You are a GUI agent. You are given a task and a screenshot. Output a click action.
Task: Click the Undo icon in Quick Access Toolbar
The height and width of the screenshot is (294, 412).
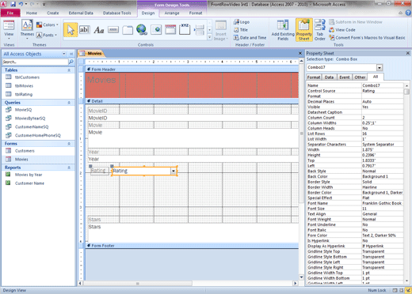click(x=21, y=4)
